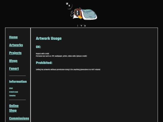Click the emoticon text below mascot

(81, 26)
